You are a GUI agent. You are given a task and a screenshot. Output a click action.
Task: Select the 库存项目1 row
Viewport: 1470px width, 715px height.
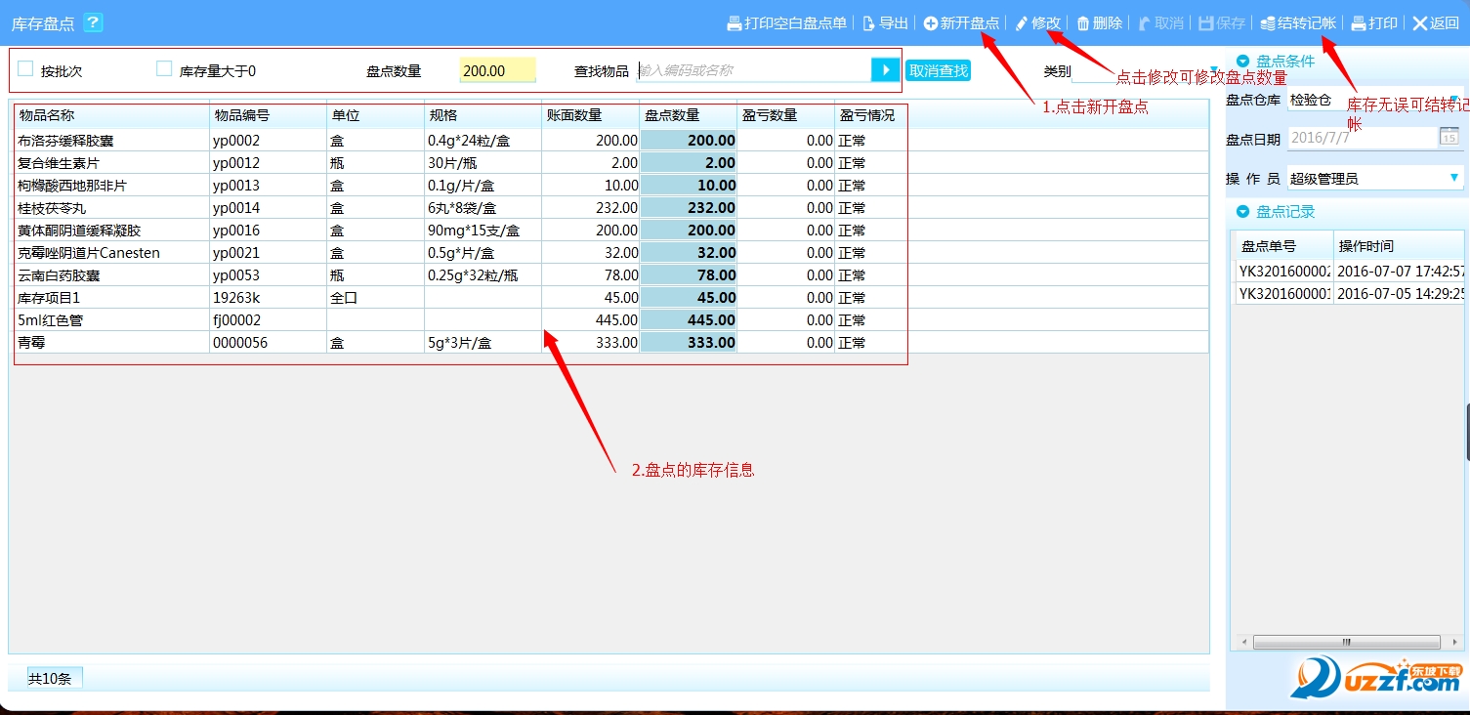(x=610, y=298)
